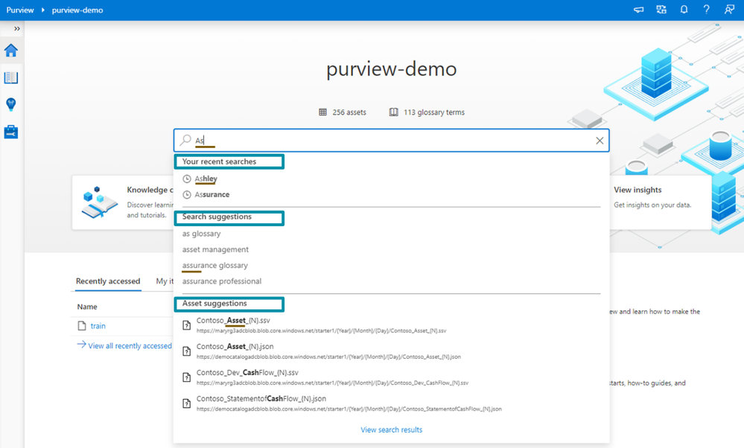Click inside the search box containing As
This screenshot has width=744, height=448.
pyautogui.click(x=392, y=141)
